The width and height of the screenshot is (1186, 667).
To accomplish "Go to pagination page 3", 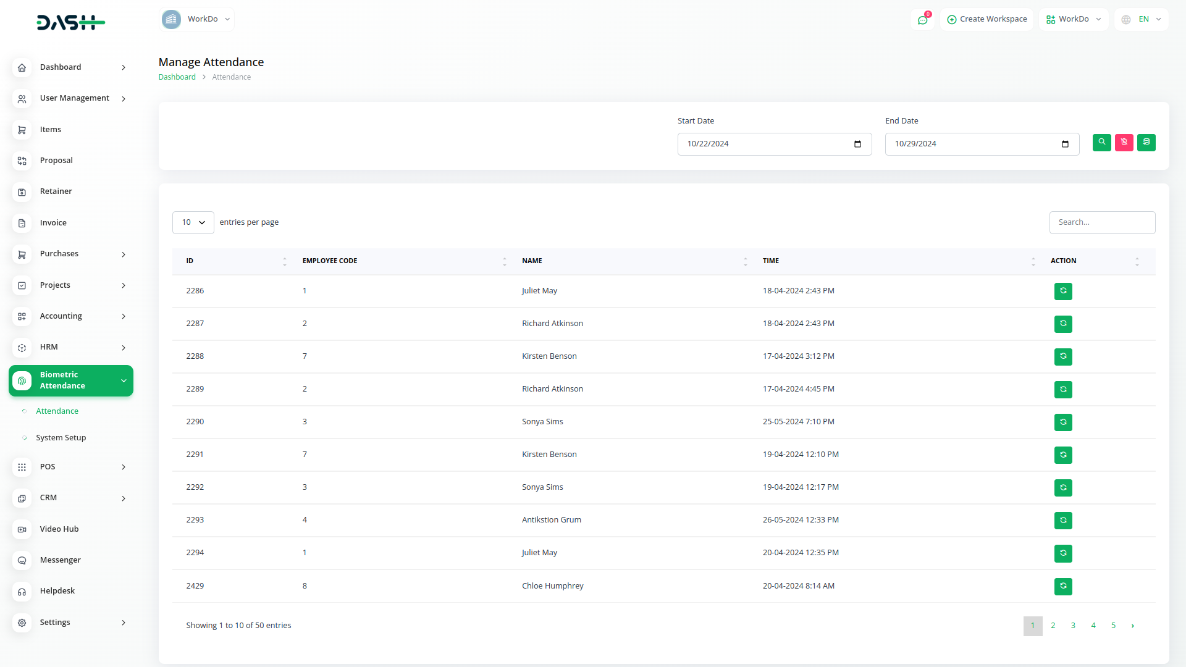I will coord(1073,626).
